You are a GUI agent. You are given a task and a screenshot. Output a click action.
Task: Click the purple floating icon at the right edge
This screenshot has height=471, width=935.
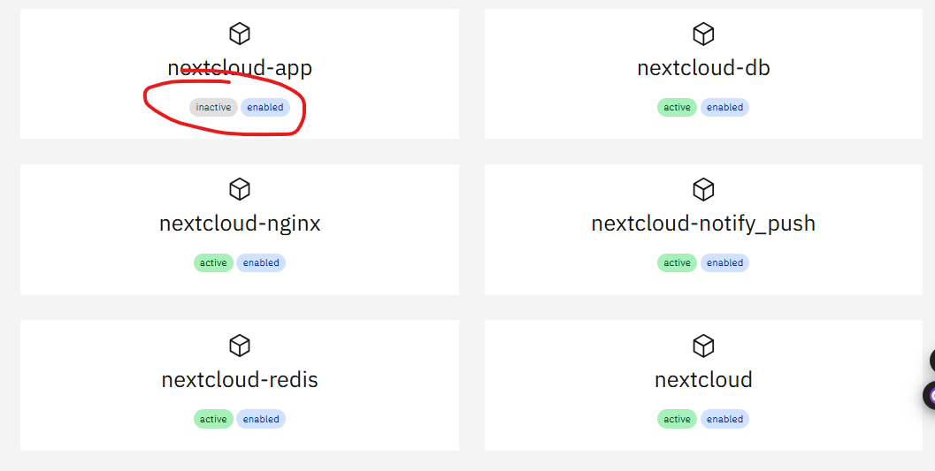[x=929, y=395]
